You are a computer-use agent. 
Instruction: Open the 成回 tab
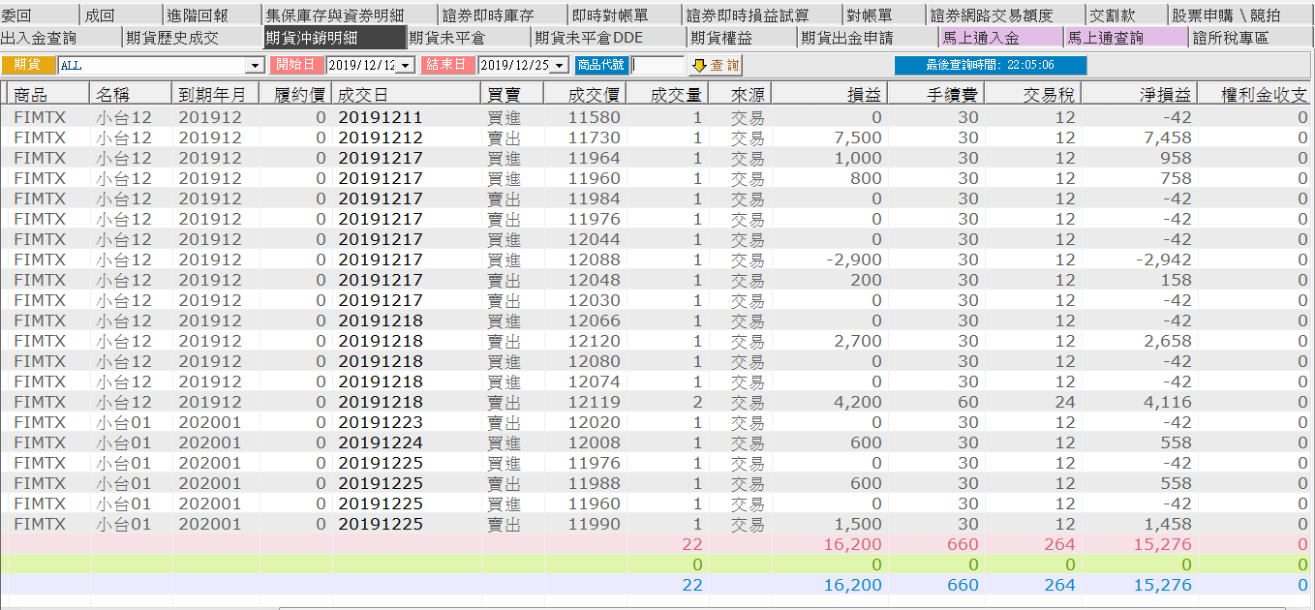[120, 15]
